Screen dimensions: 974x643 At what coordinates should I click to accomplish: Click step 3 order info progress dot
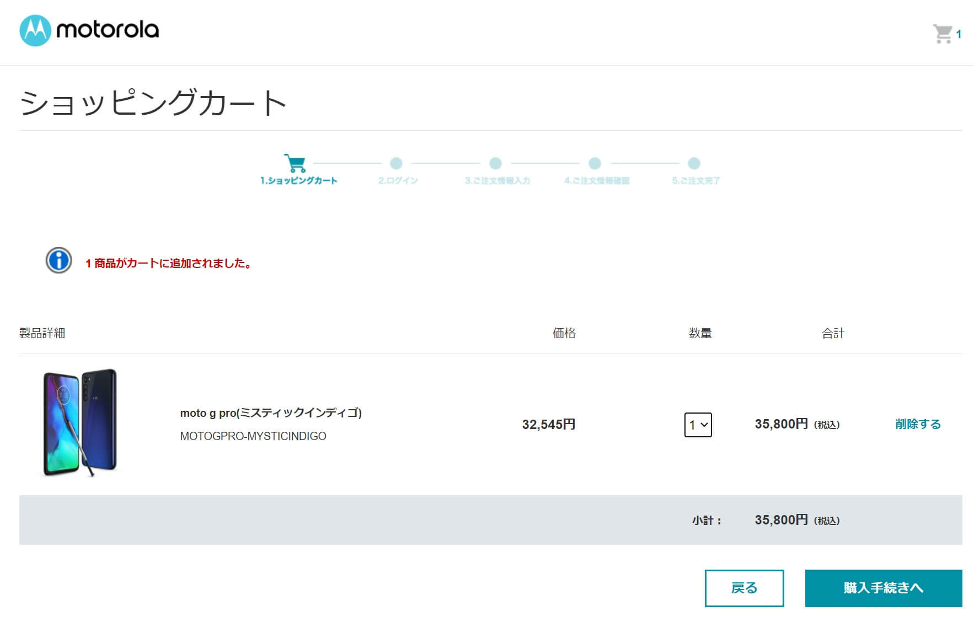495,163
